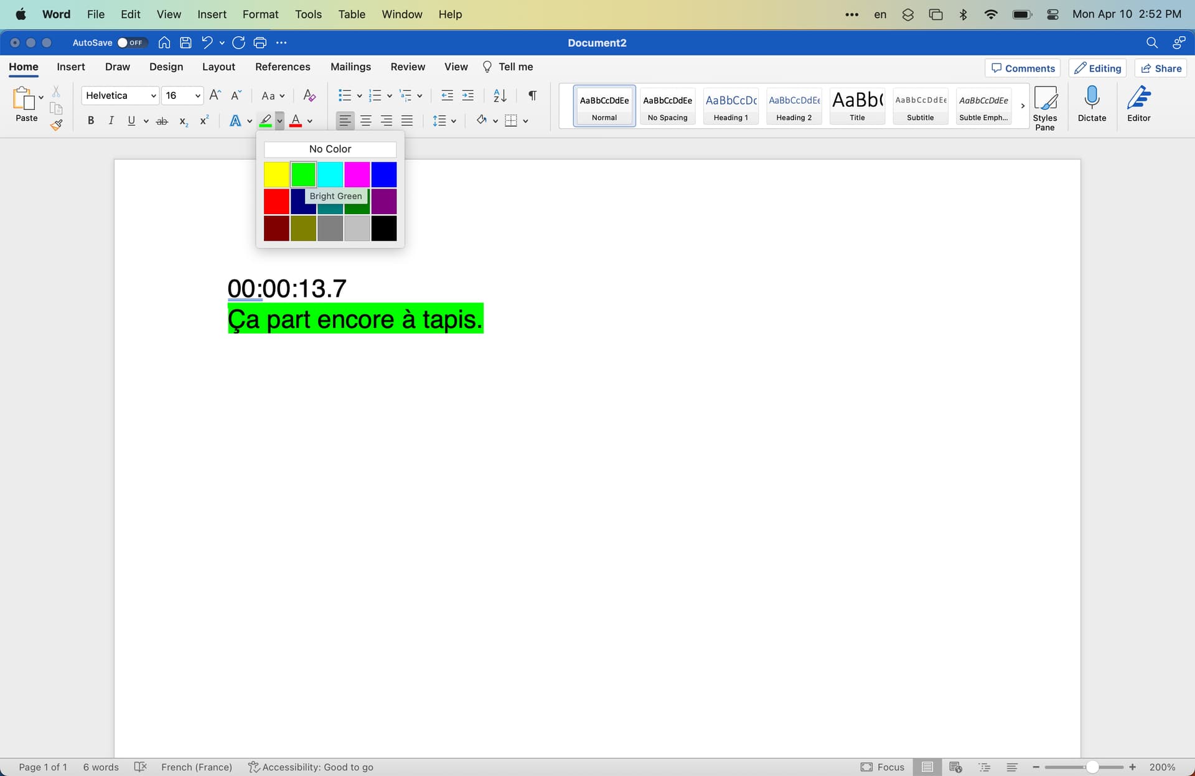
Task: Open the Insert ribbon tab
Action: (x=71, y=67)
